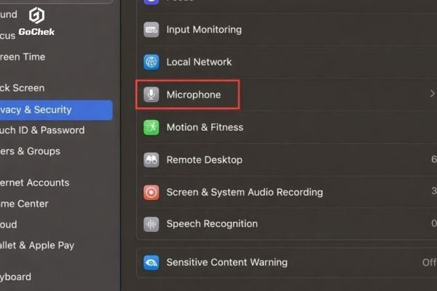Open Wallet & Apple Pay in the sidebar
This screenshot has height=291, width=437.
coord(38,245)
